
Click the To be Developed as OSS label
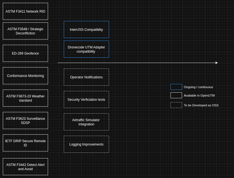coord(201,105)
